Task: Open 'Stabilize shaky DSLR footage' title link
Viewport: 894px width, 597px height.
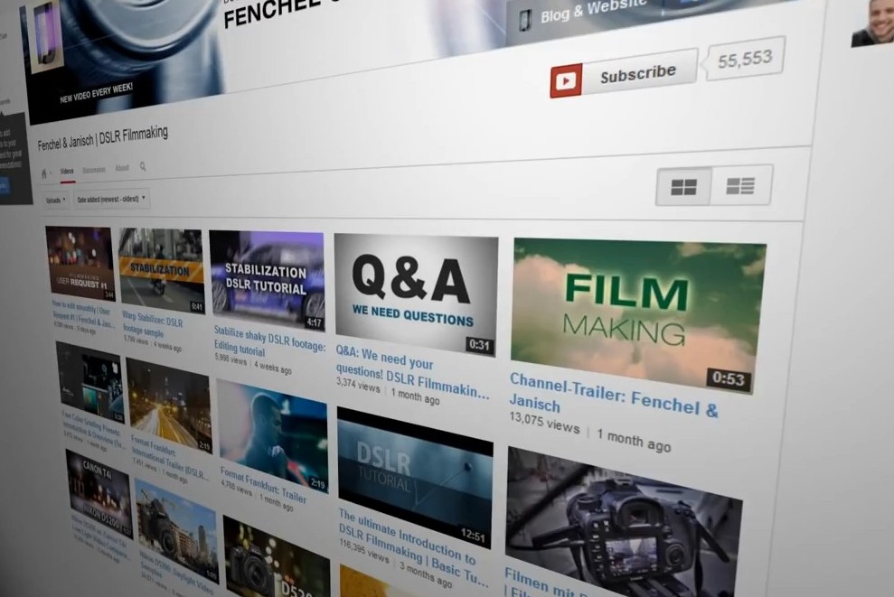Action: [269, 341]
